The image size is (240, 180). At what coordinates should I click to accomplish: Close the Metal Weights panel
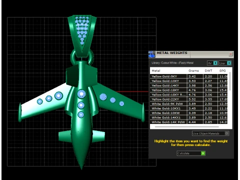[x=230, y=54]
